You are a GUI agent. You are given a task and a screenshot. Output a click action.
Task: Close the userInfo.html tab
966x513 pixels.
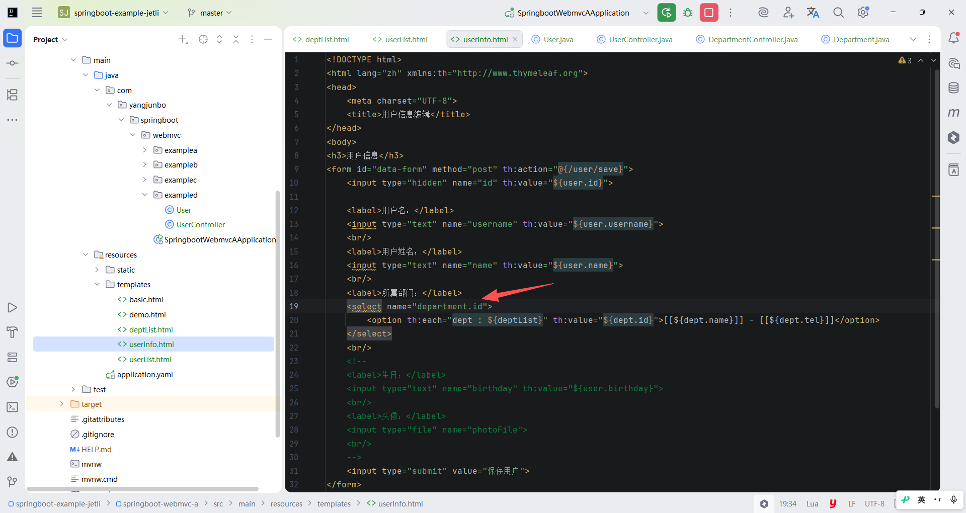pyautogui.click(x=515, y=39)
